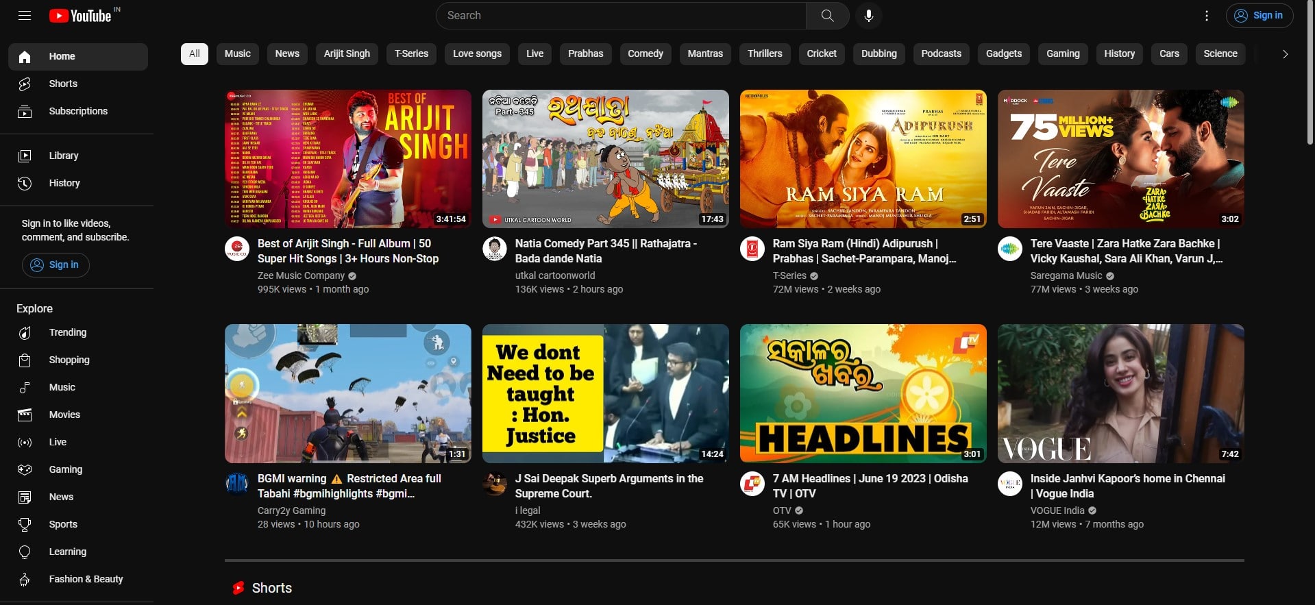Play the Best of Arijit Singh thumbnail
The height and width of the screenshot is (605, 1315).
point(348,159)
